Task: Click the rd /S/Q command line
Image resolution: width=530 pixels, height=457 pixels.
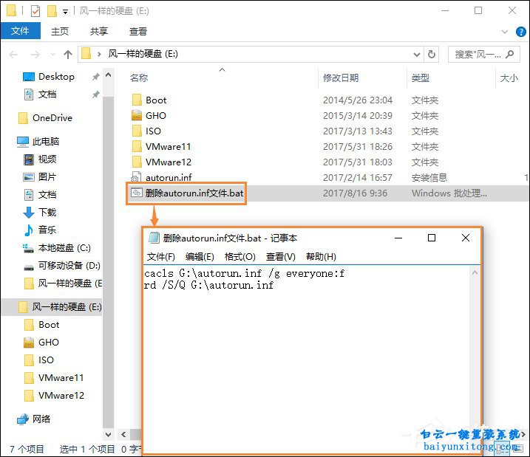Action: [208, 285]
